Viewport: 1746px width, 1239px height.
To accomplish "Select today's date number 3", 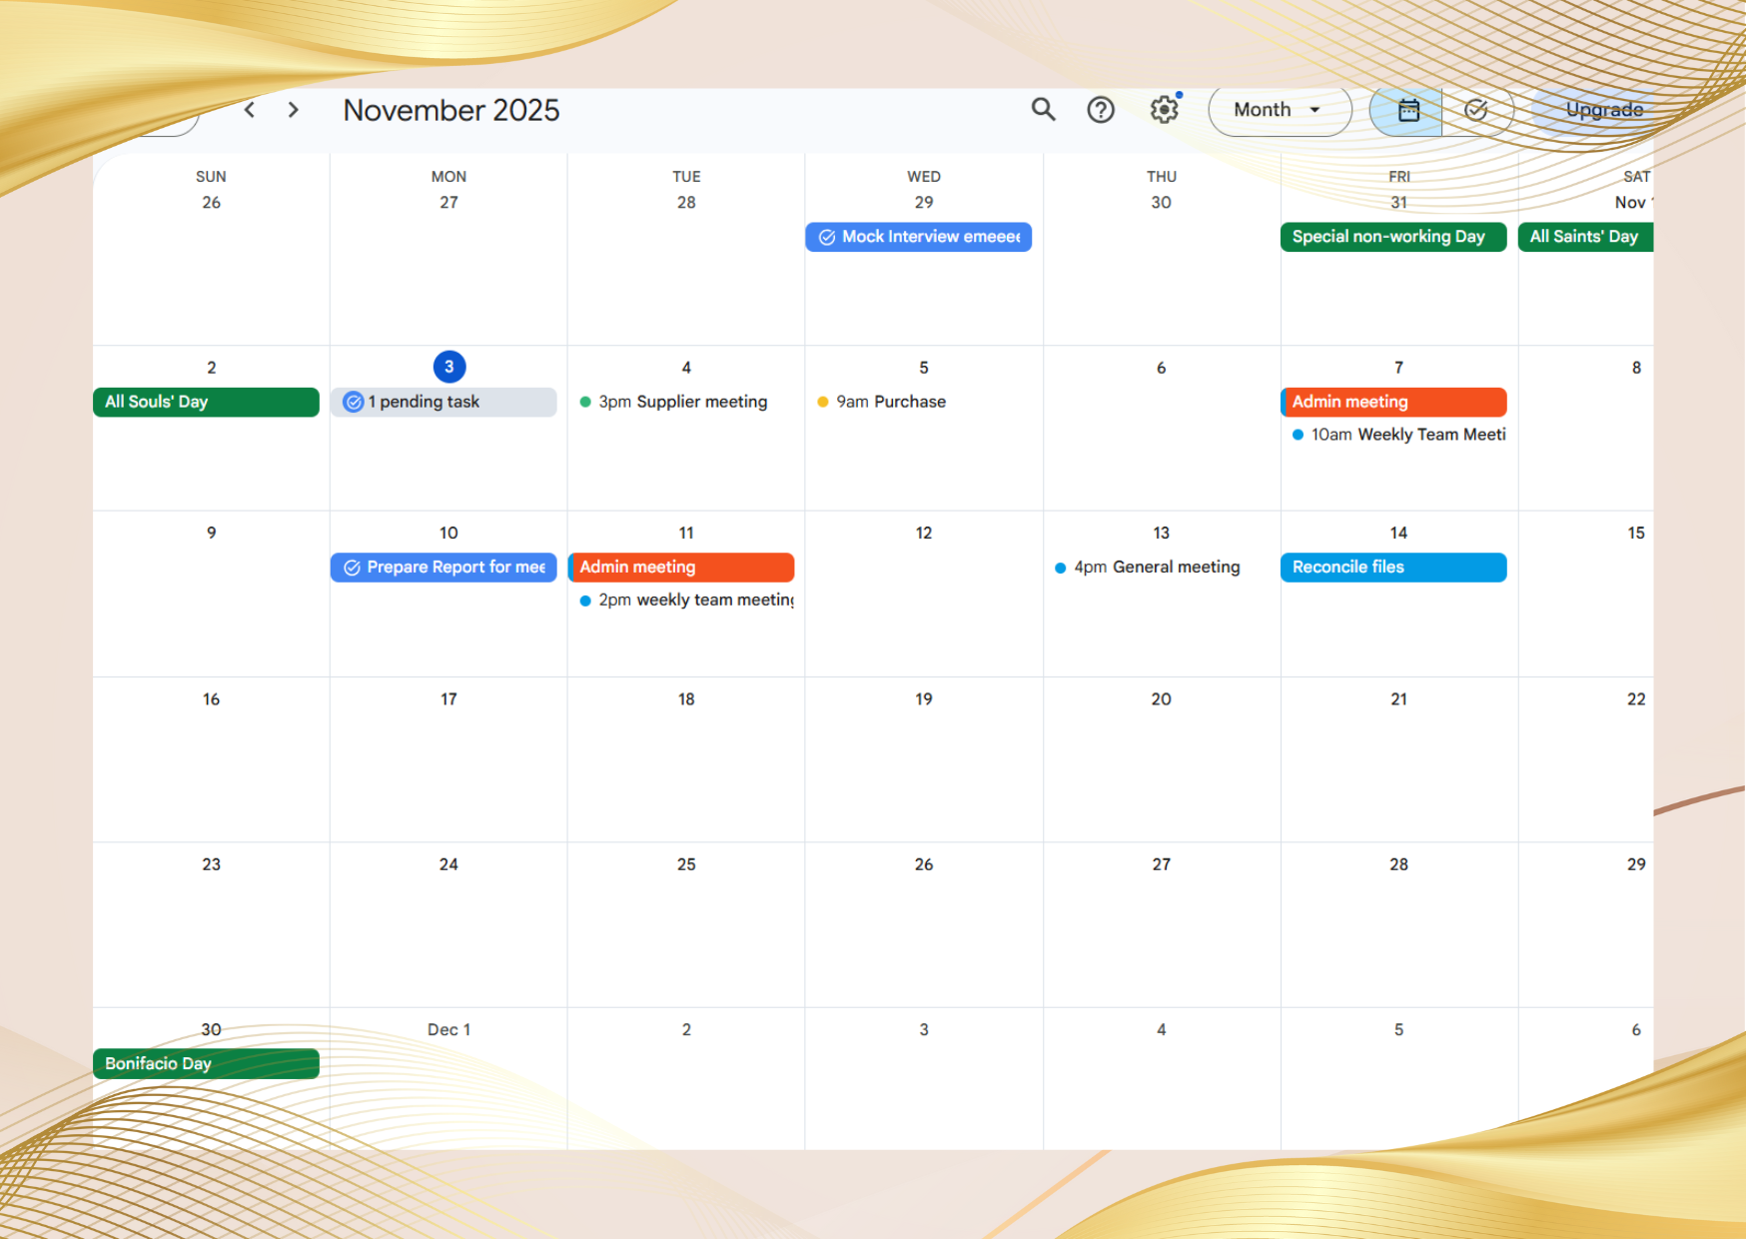I will tap(449, 367).
